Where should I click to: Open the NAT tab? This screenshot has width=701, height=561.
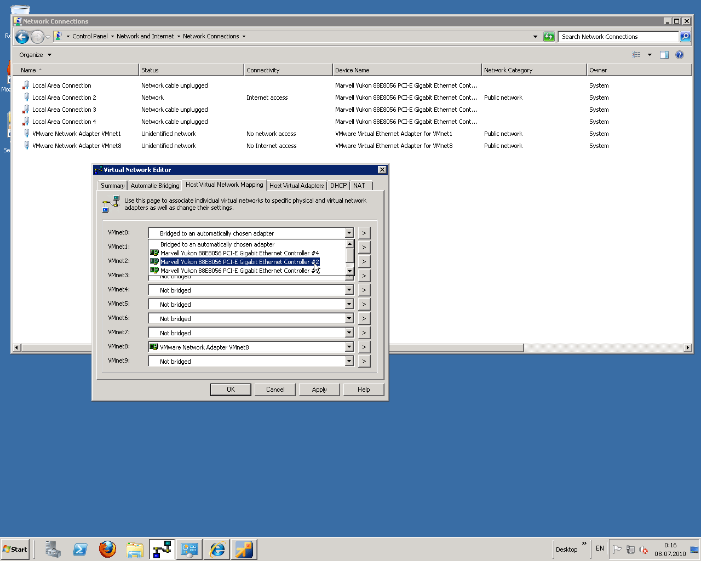pyautogui.click(x=359, y=186)
